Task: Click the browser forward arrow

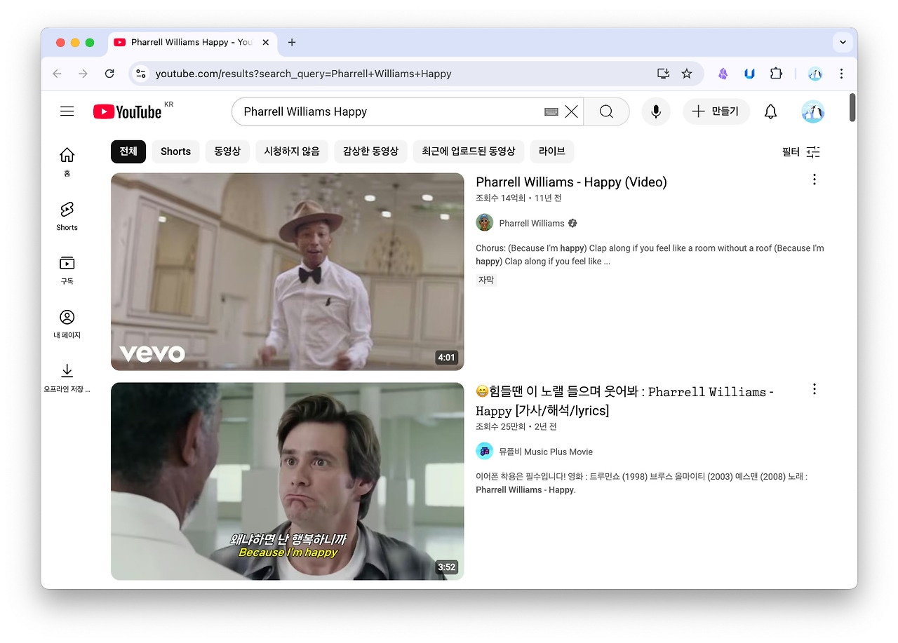Action: (x=83, y=74)
